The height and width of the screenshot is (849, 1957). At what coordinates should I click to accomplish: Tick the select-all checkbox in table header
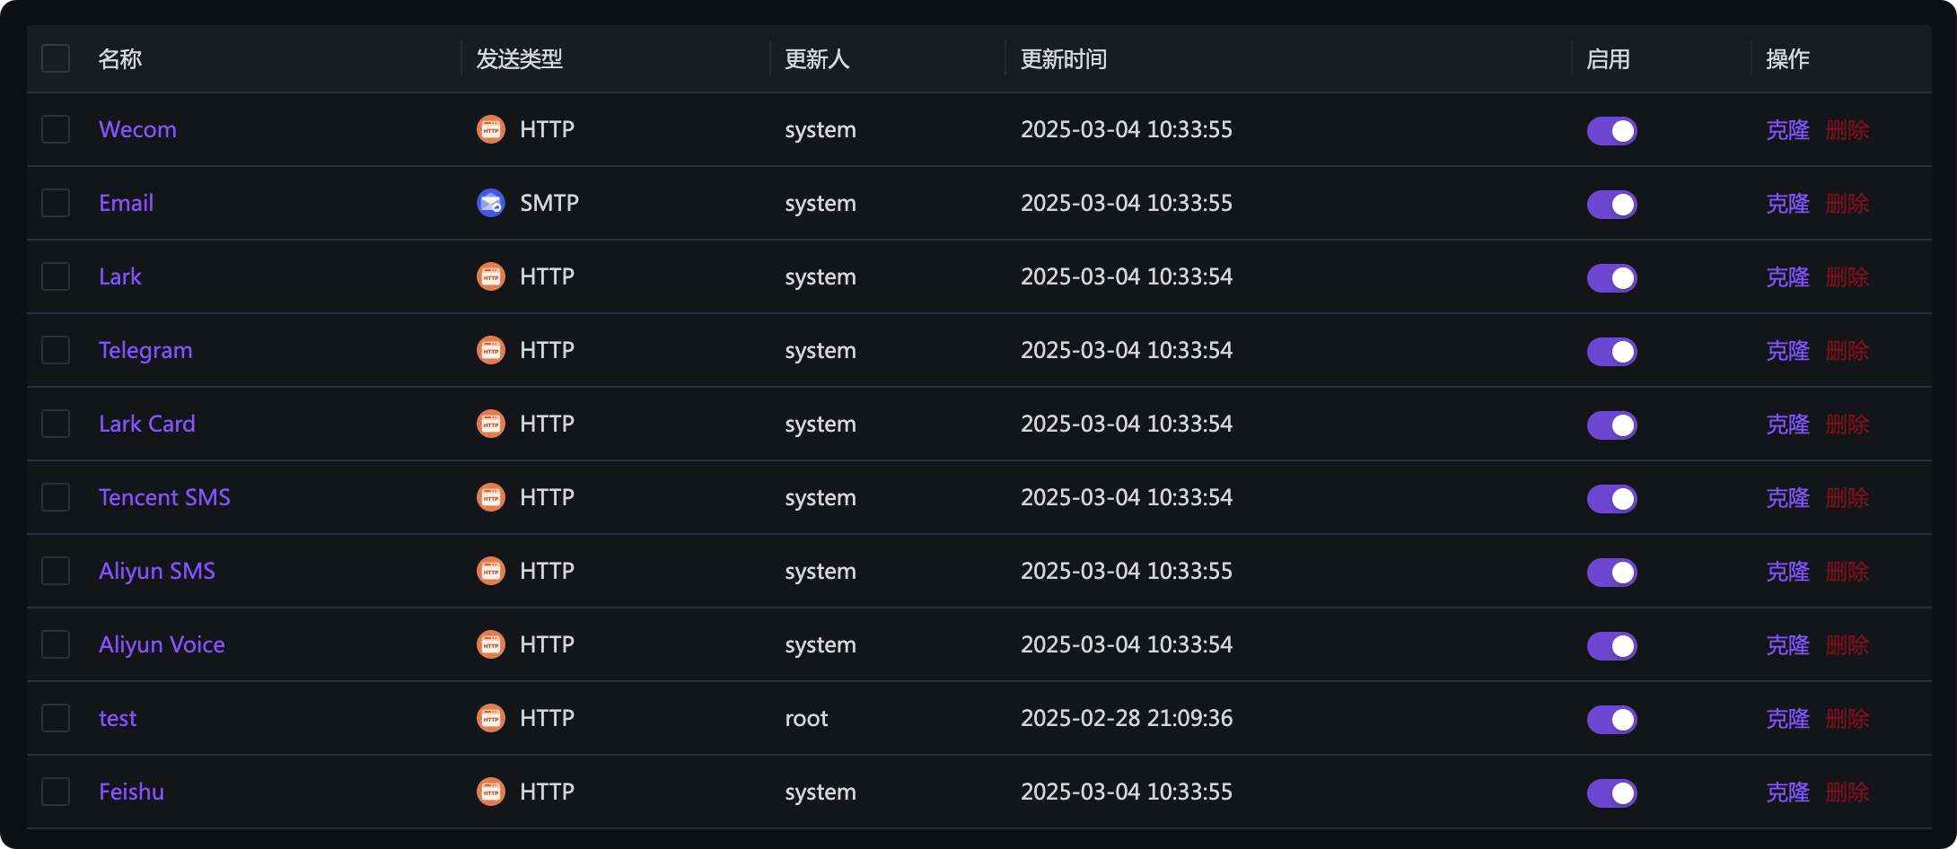coord(56,59)
